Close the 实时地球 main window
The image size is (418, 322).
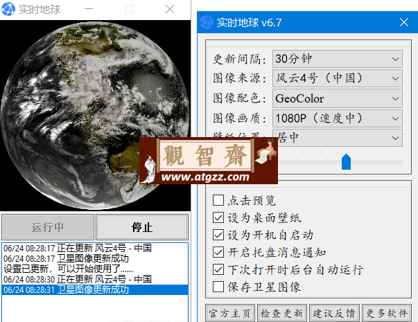[x=170, y=9]
